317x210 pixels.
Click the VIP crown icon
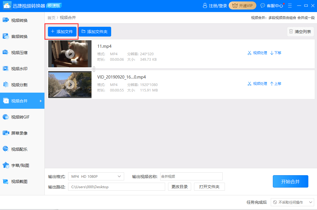coord(235,6)
